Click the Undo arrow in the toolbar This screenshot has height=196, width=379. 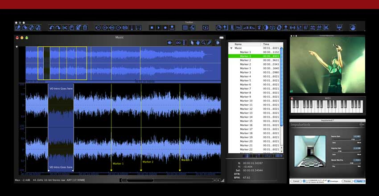click(51, 28)
